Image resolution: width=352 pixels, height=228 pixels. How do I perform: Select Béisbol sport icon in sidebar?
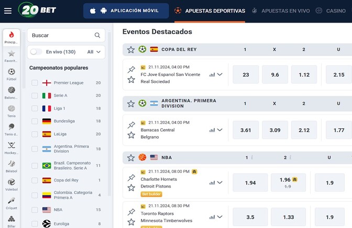pos(12,167)
